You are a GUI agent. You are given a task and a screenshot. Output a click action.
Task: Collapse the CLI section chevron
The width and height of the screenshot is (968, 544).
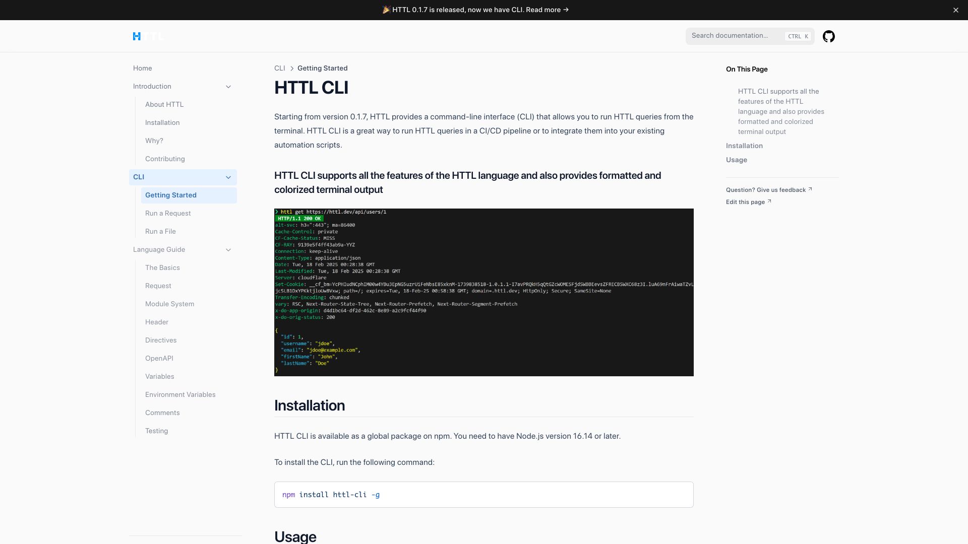click(228, 177)
